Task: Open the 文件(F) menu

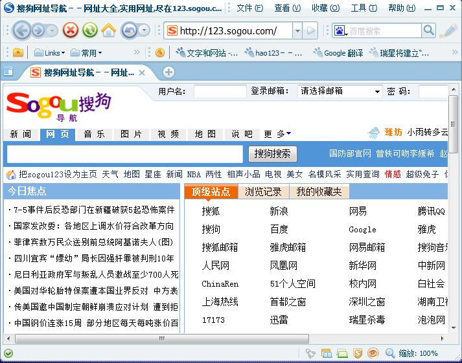Action: [250, 8]
